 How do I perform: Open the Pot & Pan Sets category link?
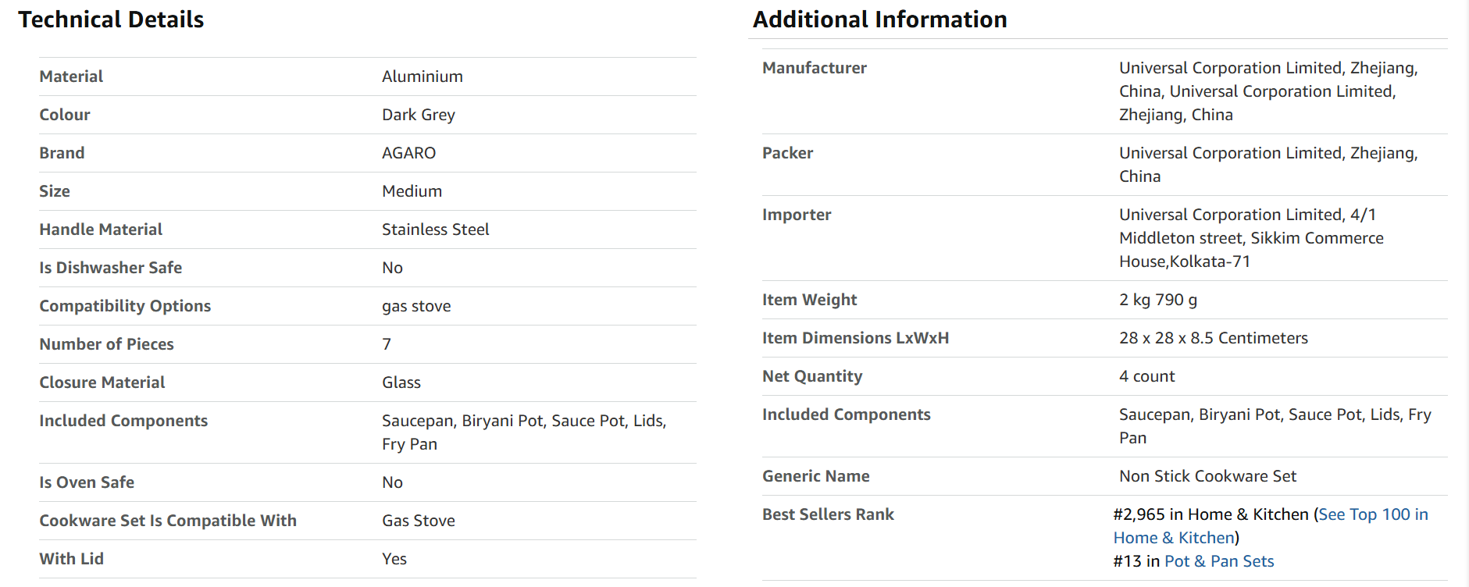point(1219,561)
